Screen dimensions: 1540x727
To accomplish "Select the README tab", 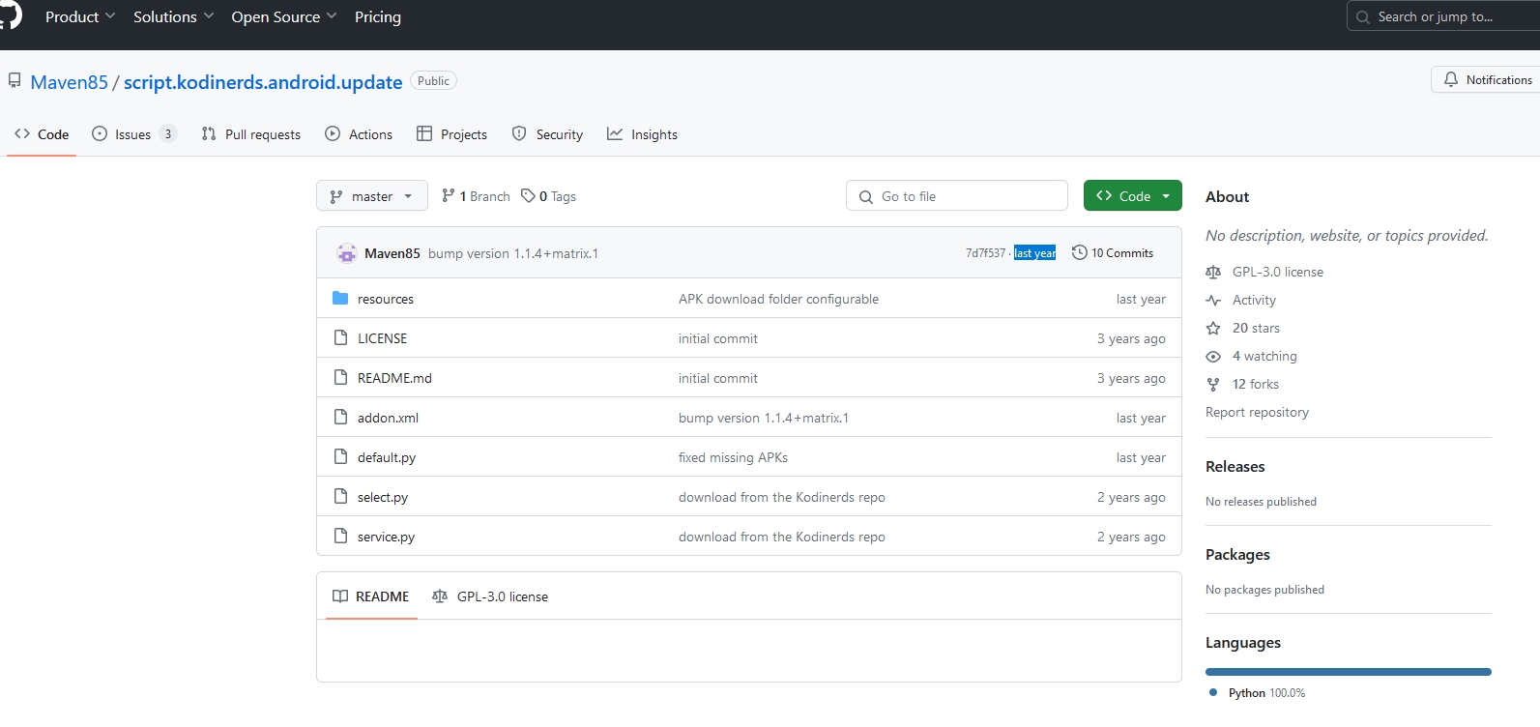I will click(371, 596).
